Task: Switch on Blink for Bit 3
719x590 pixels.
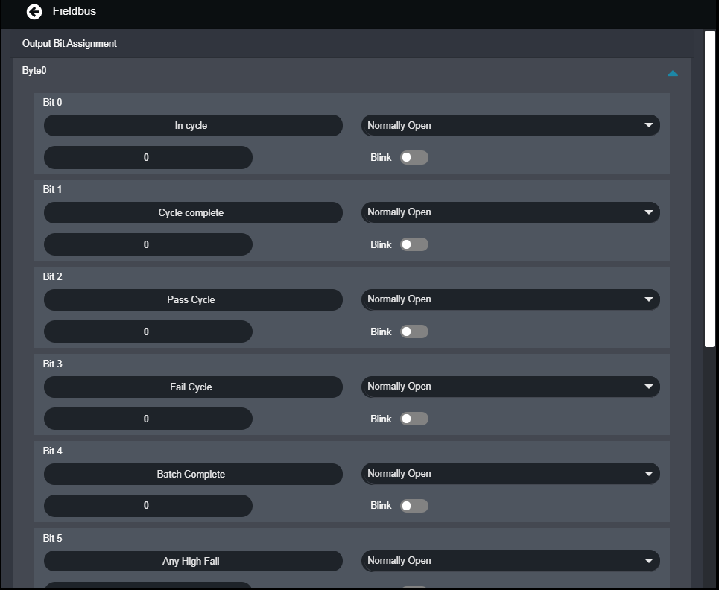Action: pos(414,419)
